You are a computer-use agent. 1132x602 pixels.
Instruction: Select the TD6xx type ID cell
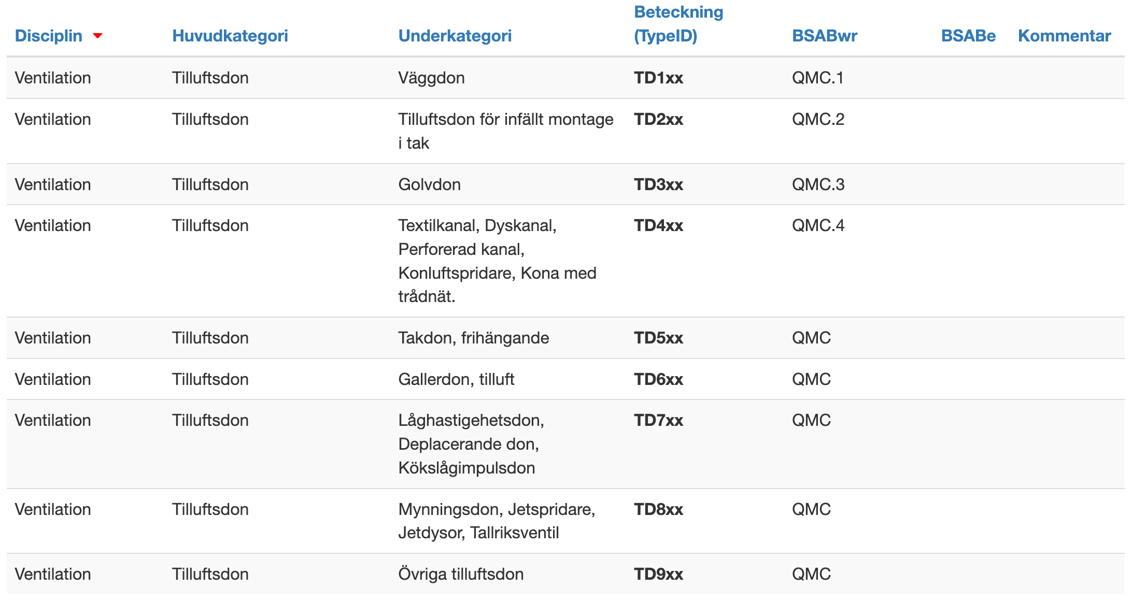point(658,379)
